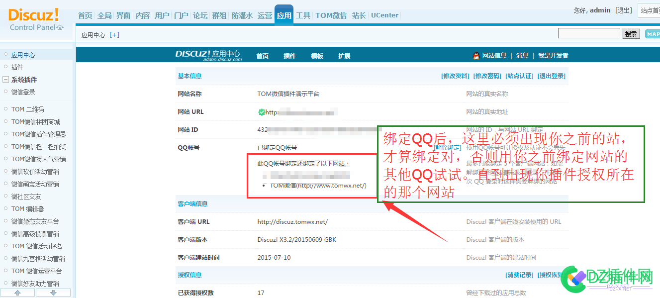Open the 界面 top menu

(123, 15)
